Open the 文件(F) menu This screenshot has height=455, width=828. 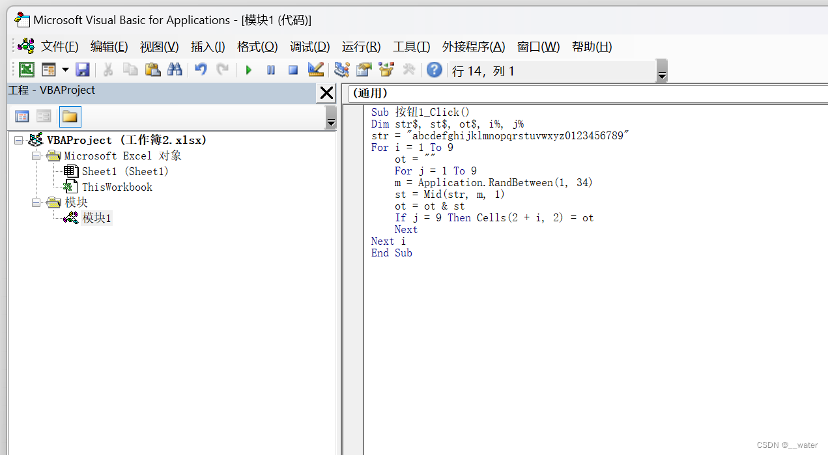(59, 47)
